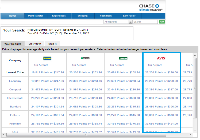Screen dimensions: 200x140
Task: Select National Compact 22,448 Points rate
Action: pyautogui.click(x=124, y=90)
